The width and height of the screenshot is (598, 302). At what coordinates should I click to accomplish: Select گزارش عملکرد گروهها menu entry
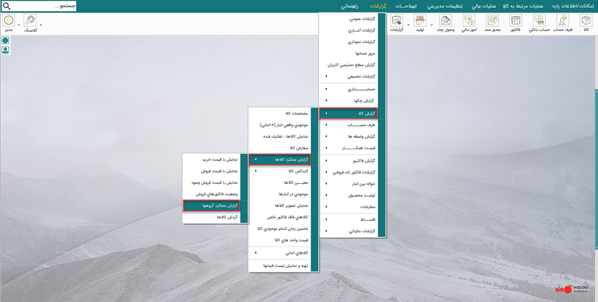[x=211, y=205]
